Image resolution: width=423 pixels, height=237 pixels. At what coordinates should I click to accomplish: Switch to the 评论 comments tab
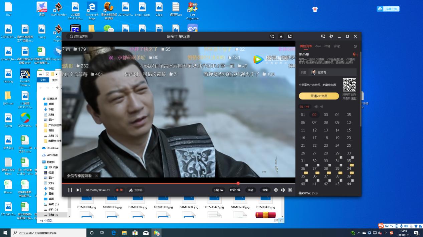337,46
